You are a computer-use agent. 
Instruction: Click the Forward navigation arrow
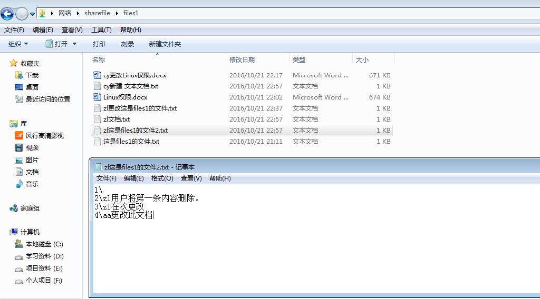[22, 14]
